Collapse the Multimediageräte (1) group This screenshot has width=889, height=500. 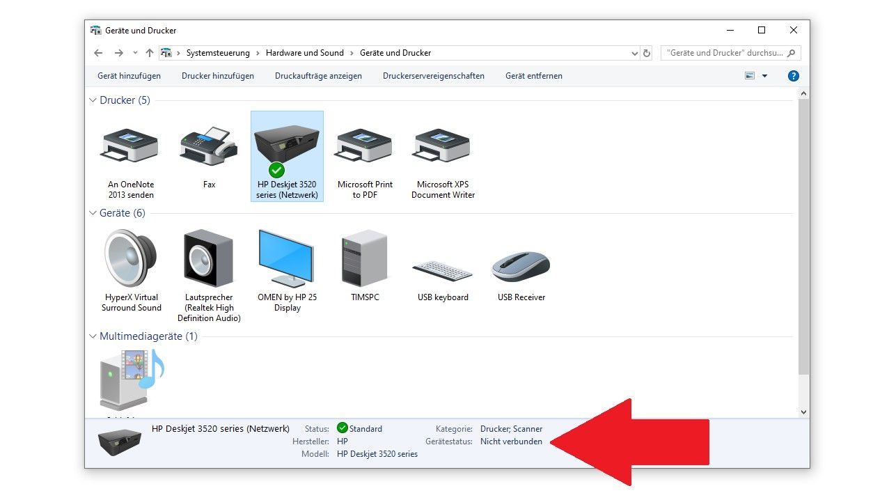pos(93,336)
